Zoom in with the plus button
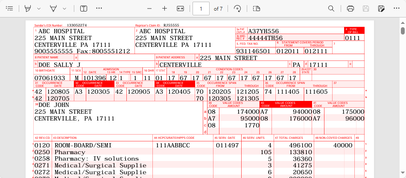 point(164,9)
